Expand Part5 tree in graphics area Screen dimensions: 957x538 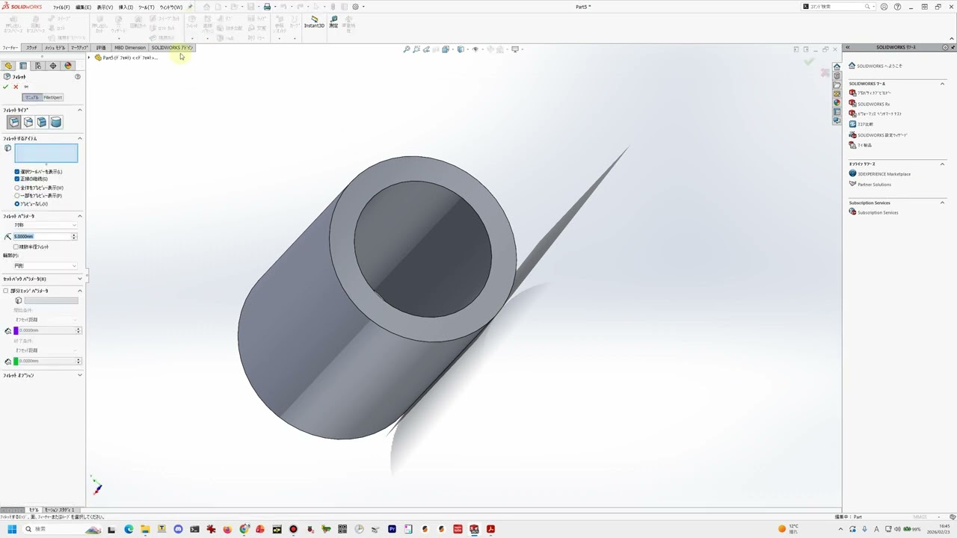tap(89, 58)
